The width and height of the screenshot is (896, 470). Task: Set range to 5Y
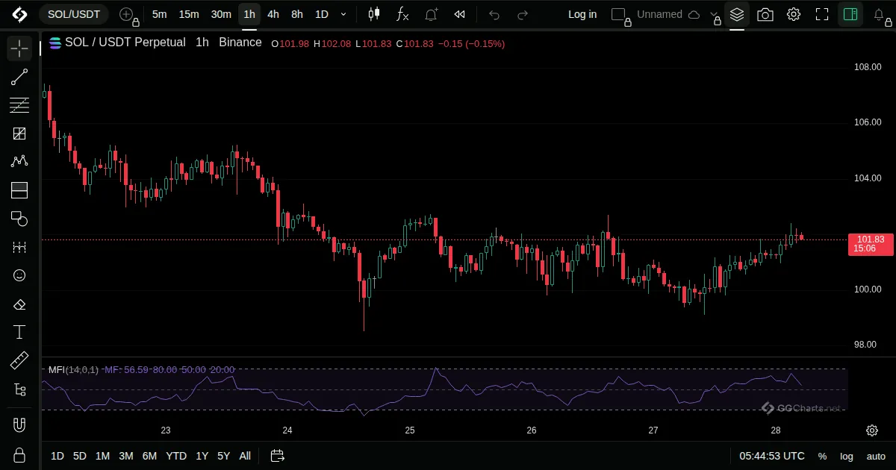point(223,456)
